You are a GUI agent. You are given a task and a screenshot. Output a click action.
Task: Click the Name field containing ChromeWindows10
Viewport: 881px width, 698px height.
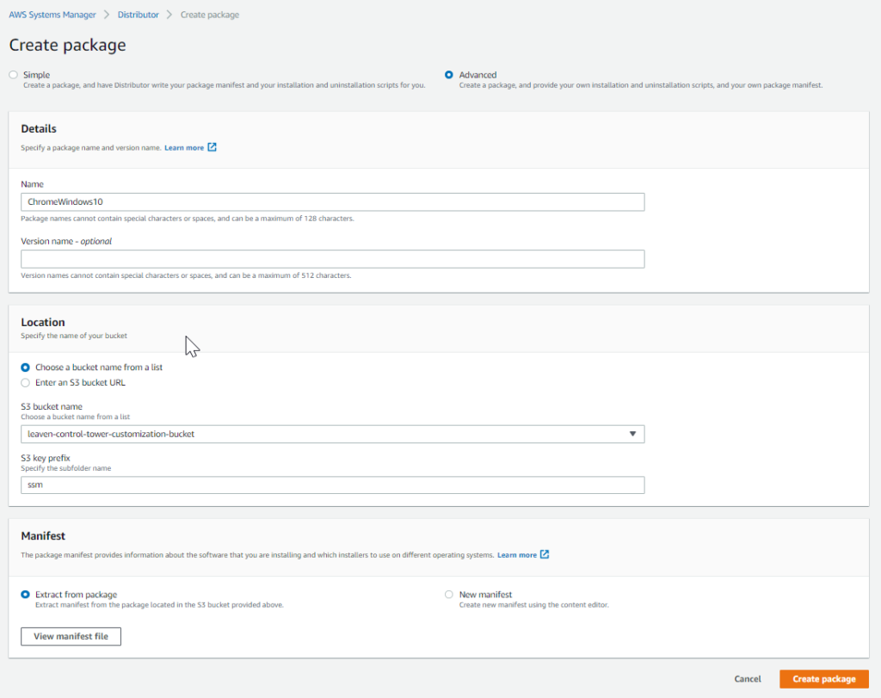[332, 201]
